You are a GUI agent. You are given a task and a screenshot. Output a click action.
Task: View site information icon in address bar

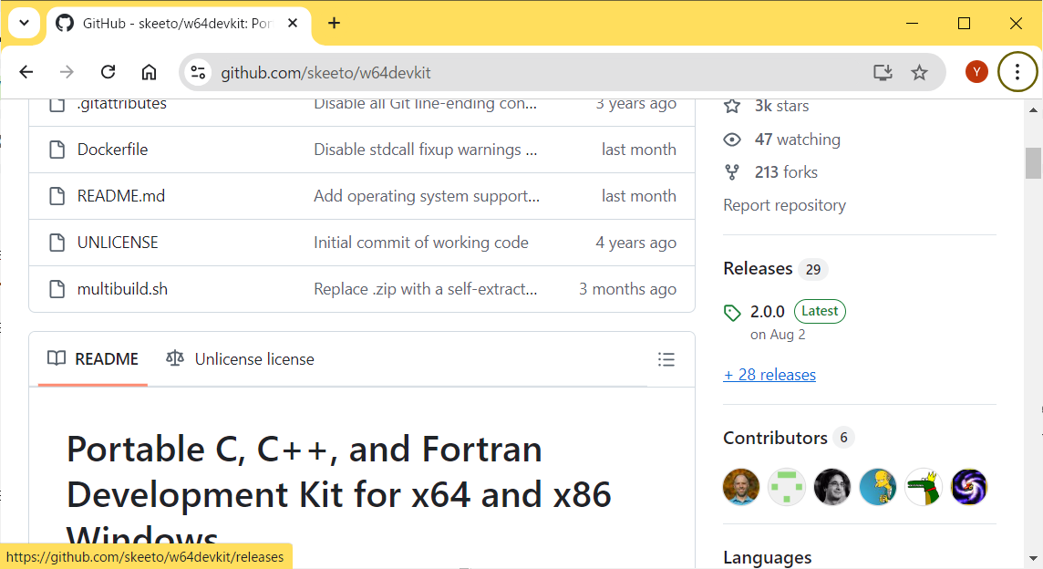pos(199,73)
